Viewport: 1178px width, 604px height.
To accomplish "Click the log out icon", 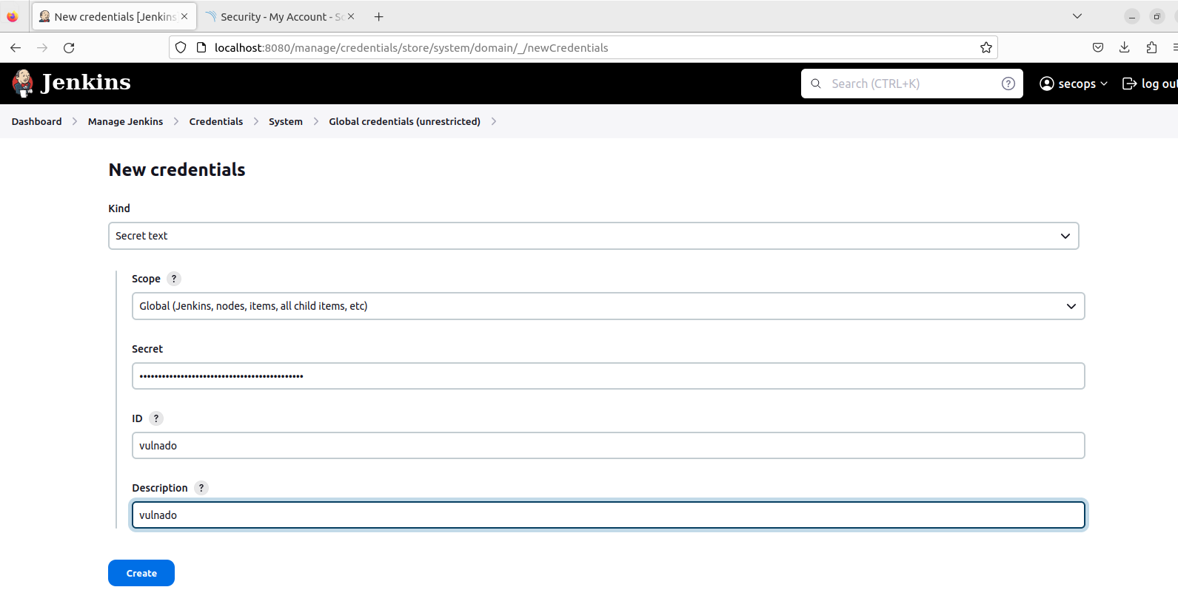I will (x=1130, y=84).
